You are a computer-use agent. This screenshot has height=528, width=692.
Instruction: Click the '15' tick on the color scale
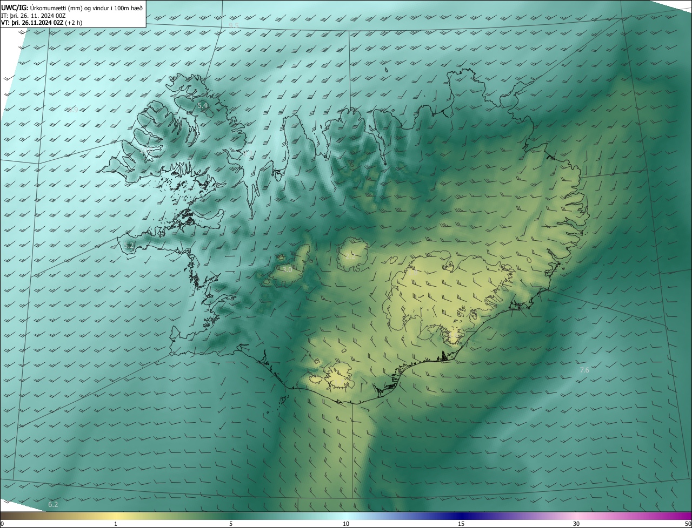click(461, 524)
